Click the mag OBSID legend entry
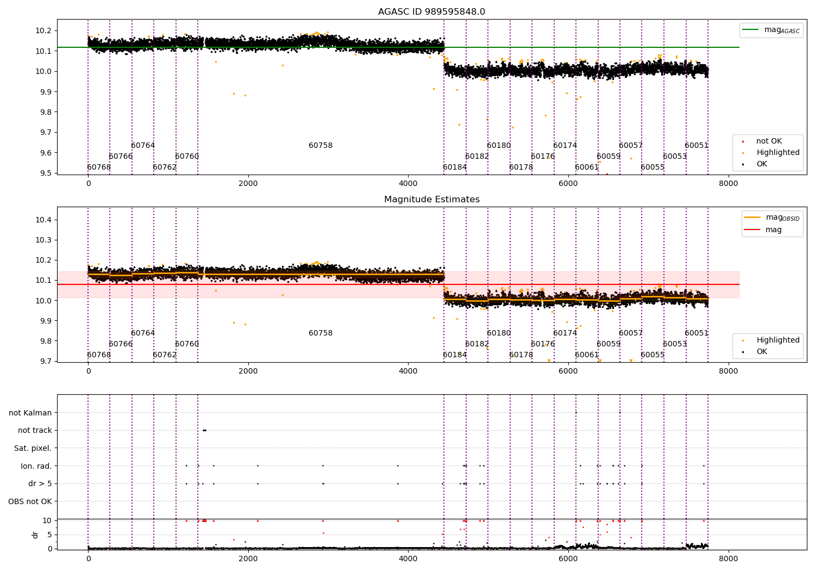This screenshot has height=571, width=815. [772, 218]
